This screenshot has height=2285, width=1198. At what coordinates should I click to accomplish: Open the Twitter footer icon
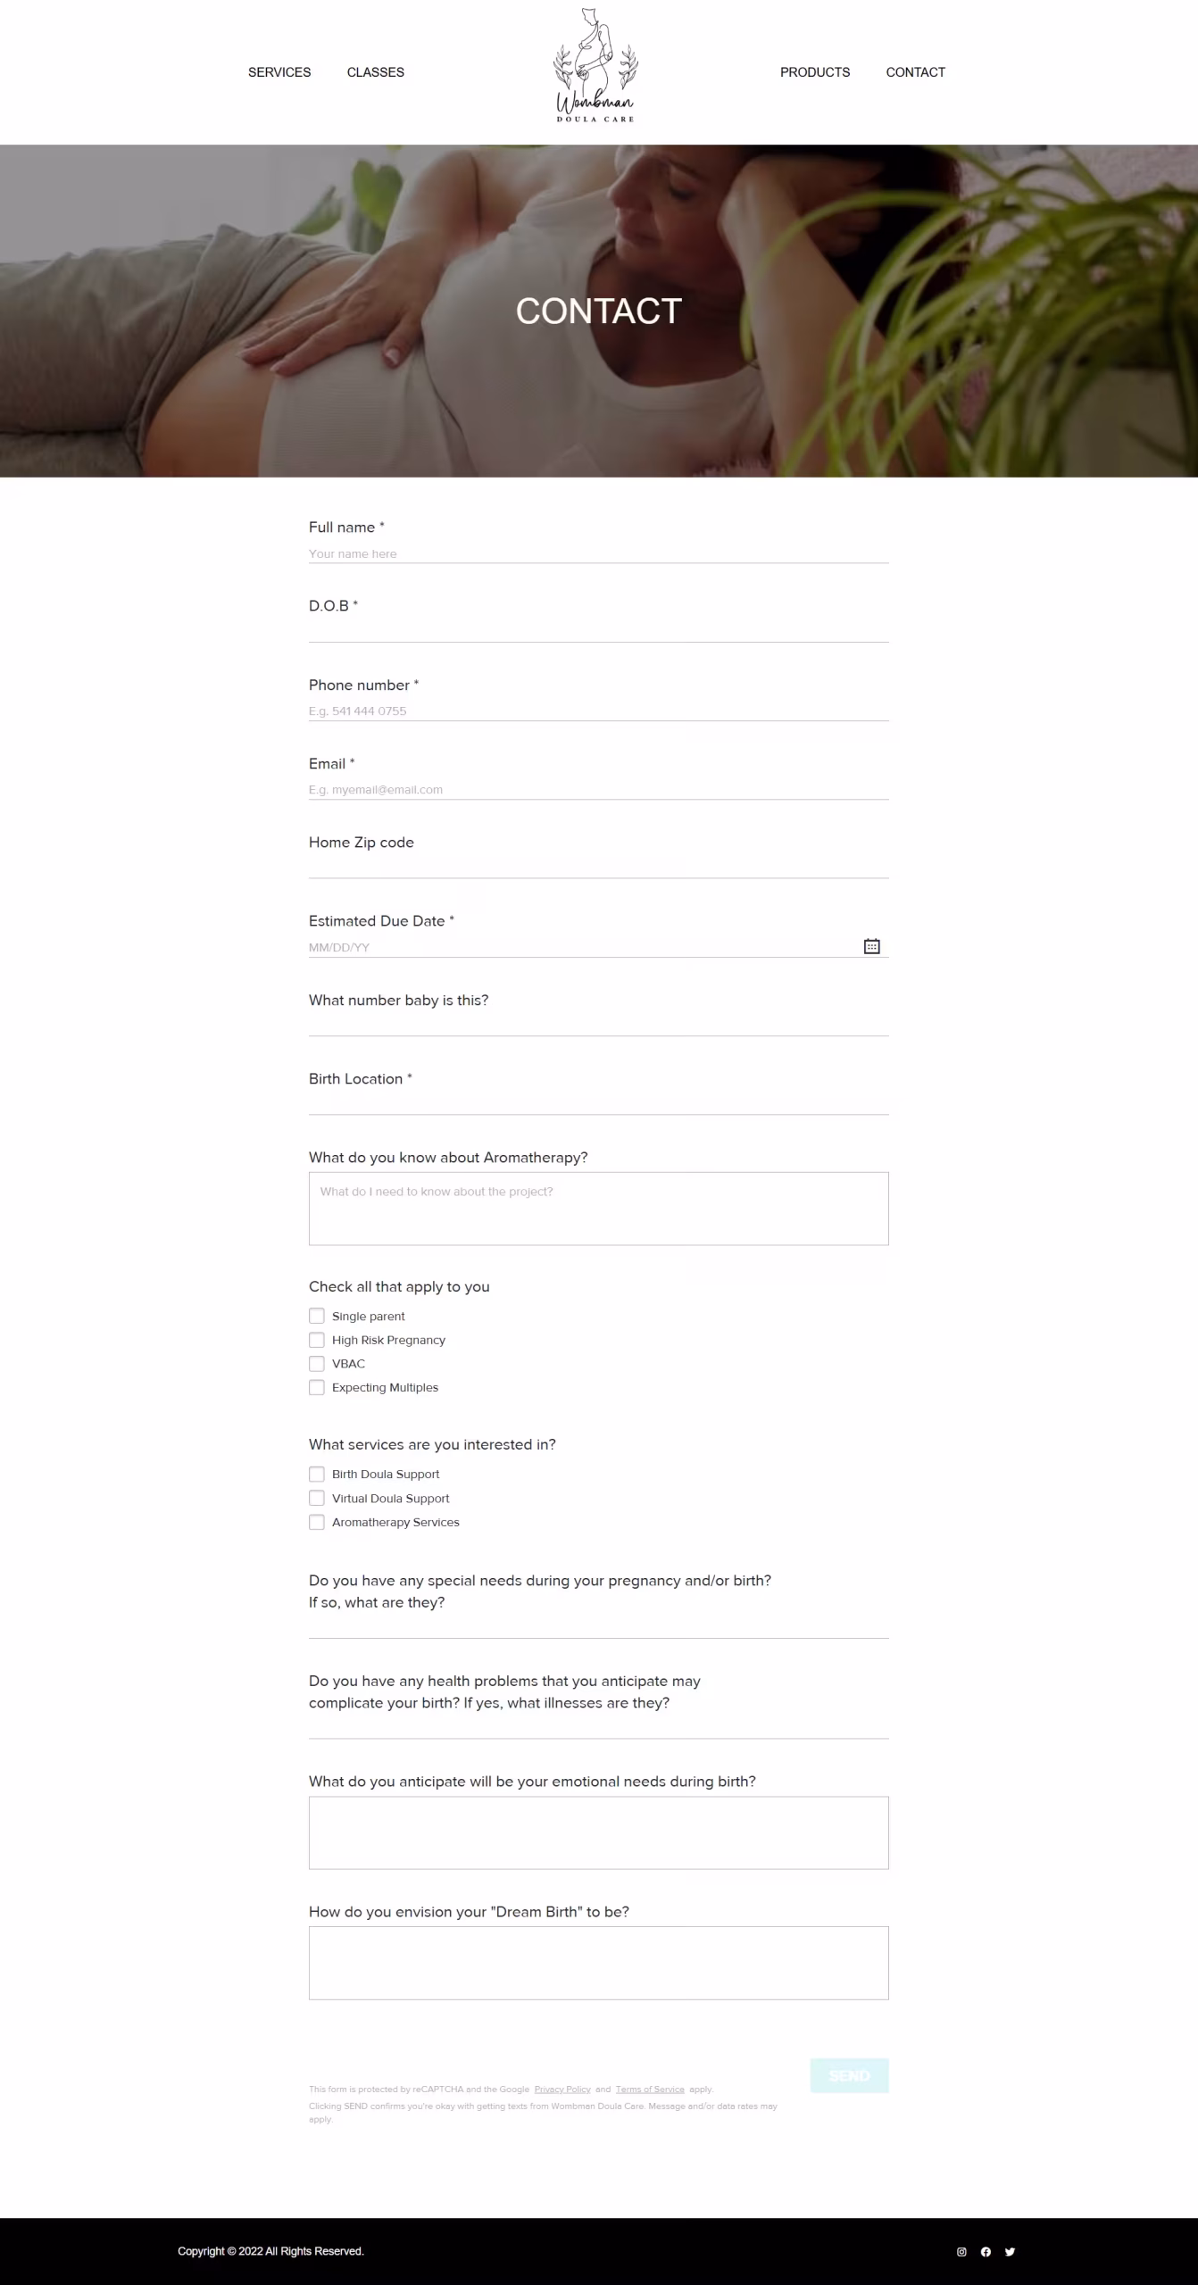tap(1010, 2251)
